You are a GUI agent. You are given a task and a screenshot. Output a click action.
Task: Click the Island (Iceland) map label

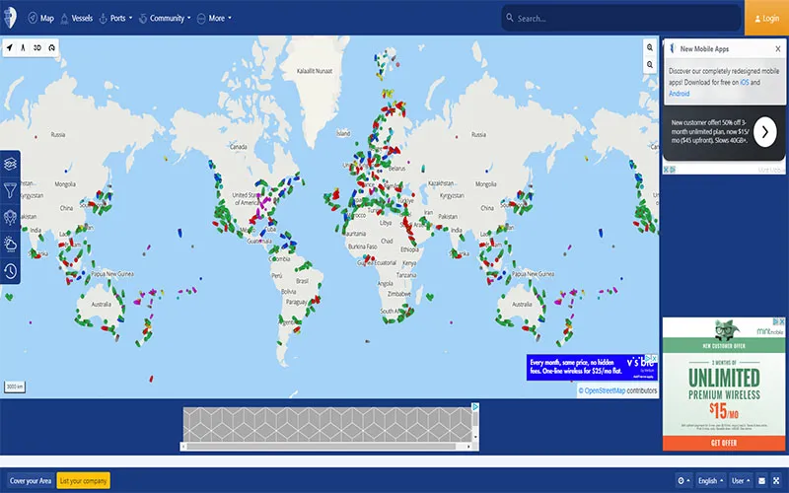pos(343,133)
